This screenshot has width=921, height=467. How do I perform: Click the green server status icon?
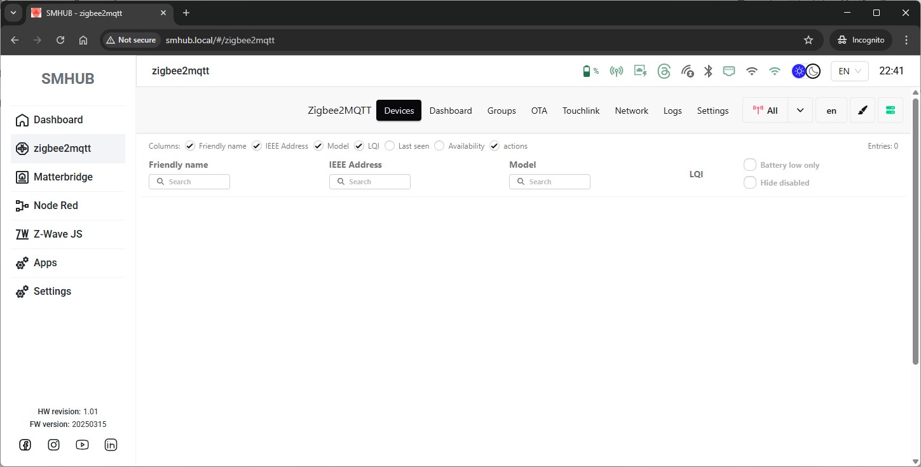pos(890,111)
